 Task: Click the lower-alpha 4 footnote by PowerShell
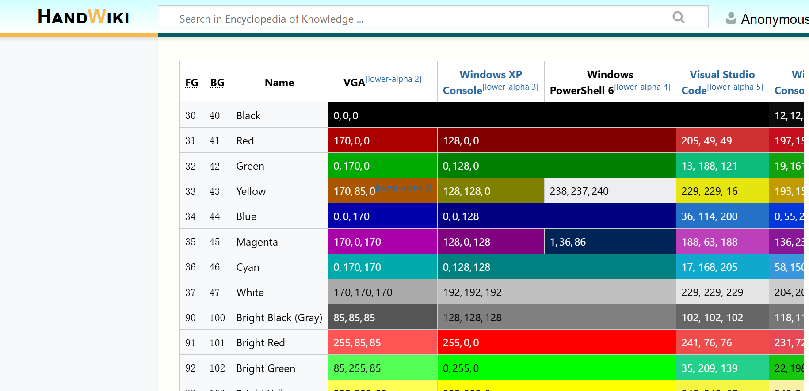click(x=642, y=87)
